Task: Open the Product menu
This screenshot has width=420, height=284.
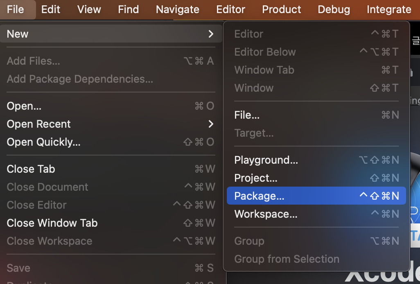Action: pyautogui.click(x=282, y=9)
